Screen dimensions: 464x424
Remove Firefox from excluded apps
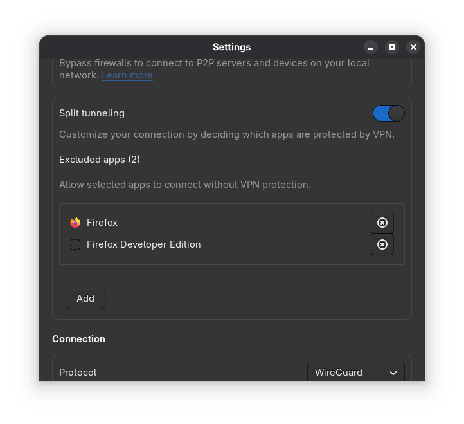[382, 223]
